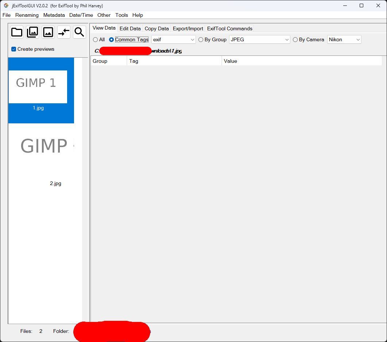Minimize the jExifToolGUI window
The height and width of the screenshot is (342, 387).
point(345,5)
